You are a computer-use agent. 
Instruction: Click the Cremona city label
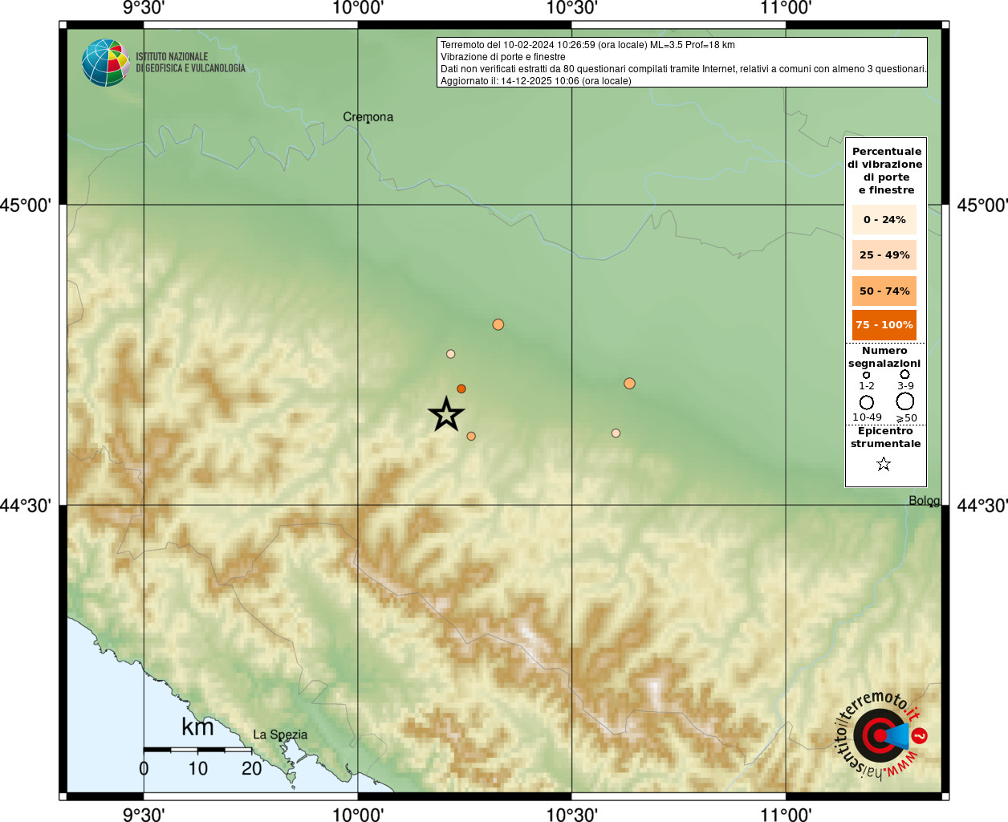coord(368,117)
